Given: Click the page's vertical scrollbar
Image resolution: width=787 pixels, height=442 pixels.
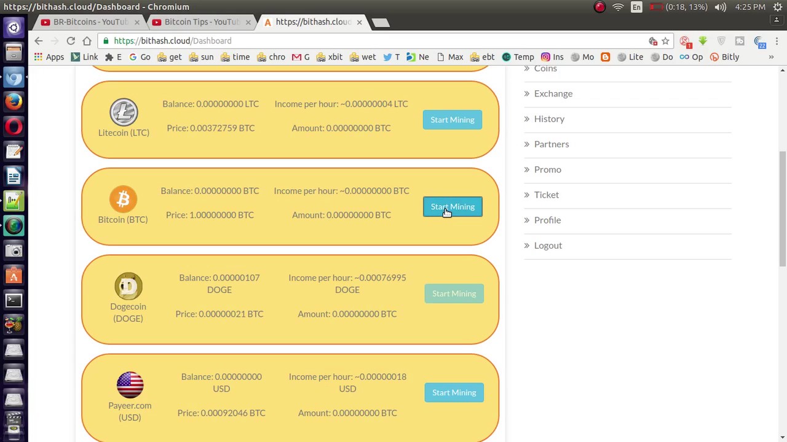Looking at the screenshot, I should pos(782,209).
